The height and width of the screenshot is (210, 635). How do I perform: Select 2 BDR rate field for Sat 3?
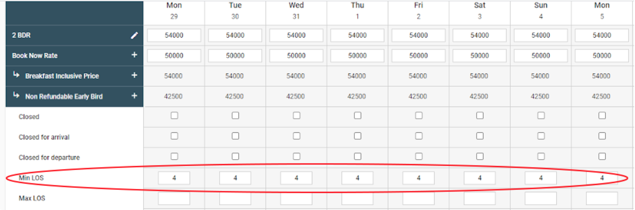pyautogui.click(x=479, y=35)
